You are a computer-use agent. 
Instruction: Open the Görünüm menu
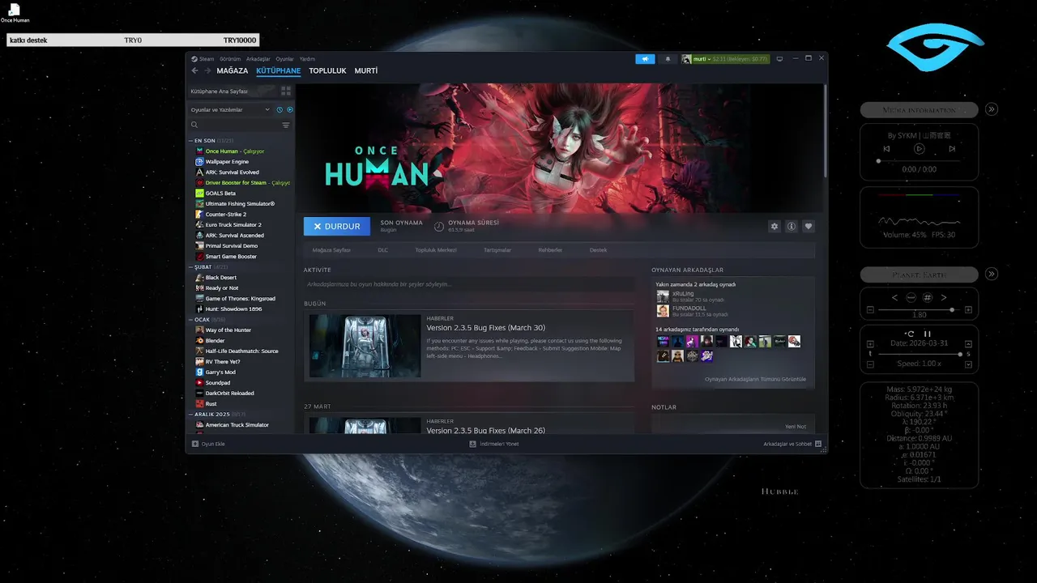pyautogui.click(x=230, y=59)
